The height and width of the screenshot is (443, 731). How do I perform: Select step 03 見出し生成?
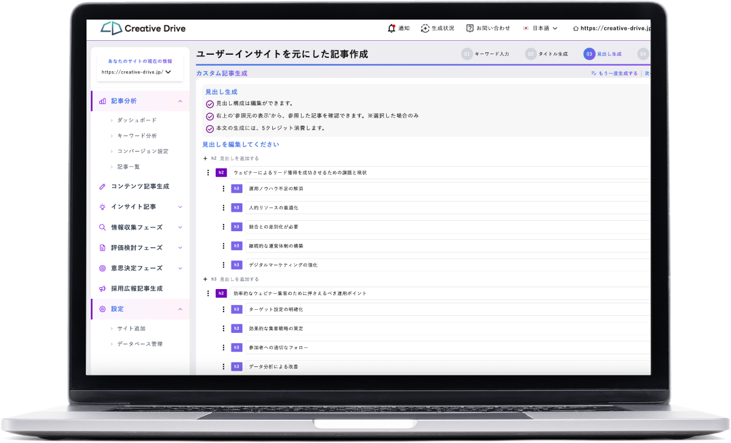(x=602, y=54)
